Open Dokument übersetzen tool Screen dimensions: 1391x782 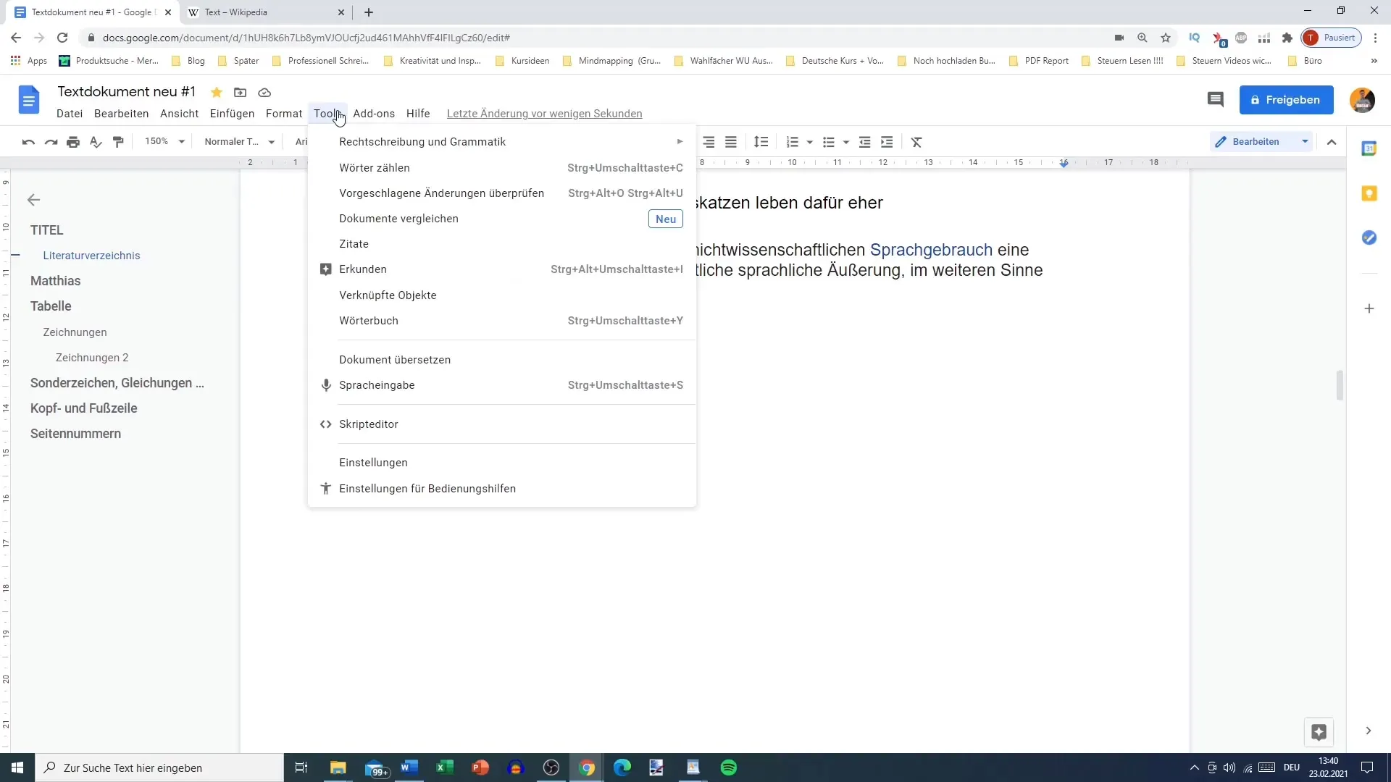point(395,359)
